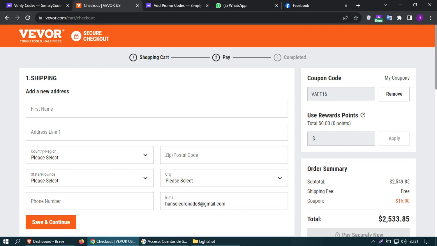Viewport: 437px width, 246px height.
Task: Go back to the previous page
Action: [x=7, y=18]
